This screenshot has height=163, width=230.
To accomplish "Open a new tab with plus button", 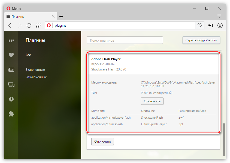I will click(x=61, y=16).
